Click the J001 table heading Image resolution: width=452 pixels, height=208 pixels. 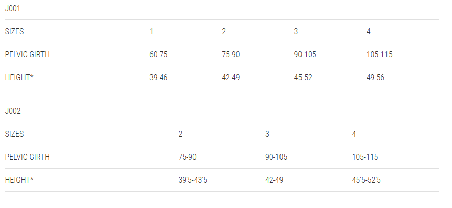click(13, 8)
